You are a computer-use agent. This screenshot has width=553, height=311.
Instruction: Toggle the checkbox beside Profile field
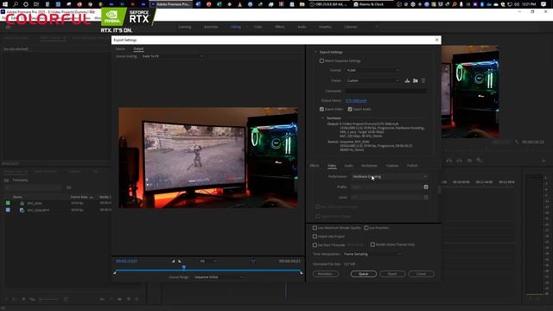click(426, 187)
